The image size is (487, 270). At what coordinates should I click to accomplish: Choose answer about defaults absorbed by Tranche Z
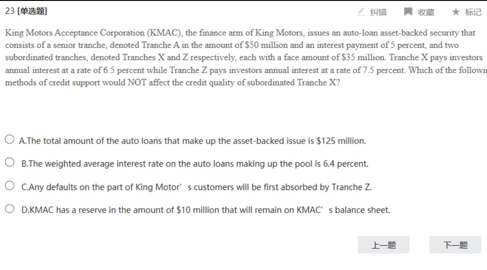point(196,187)
